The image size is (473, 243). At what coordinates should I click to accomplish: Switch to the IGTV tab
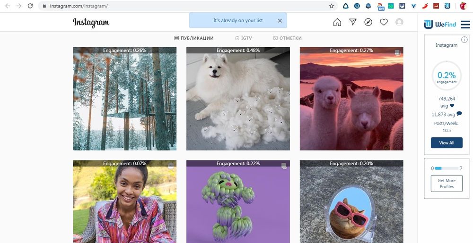click(244, 38)
